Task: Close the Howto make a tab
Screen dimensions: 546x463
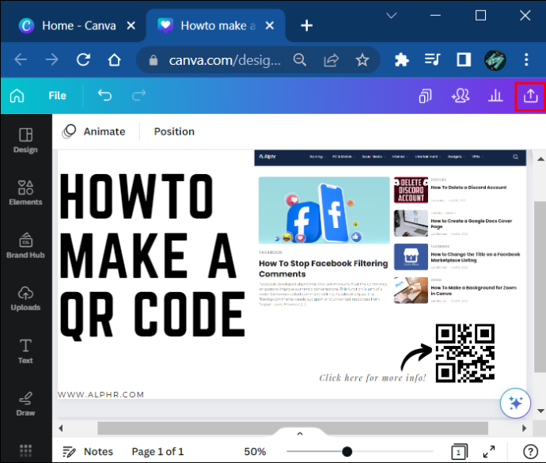Action: [270, 25]
